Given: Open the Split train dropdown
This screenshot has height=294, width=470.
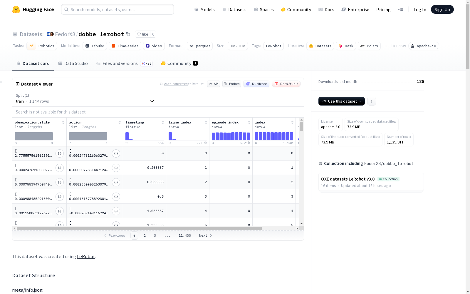Looking at the screenshot, I should point(85,98).
